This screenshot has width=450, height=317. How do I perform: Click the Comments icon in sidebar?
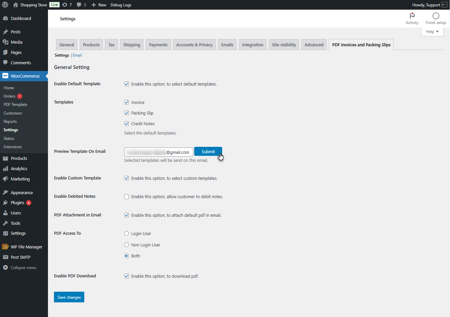tap(5, 63)
